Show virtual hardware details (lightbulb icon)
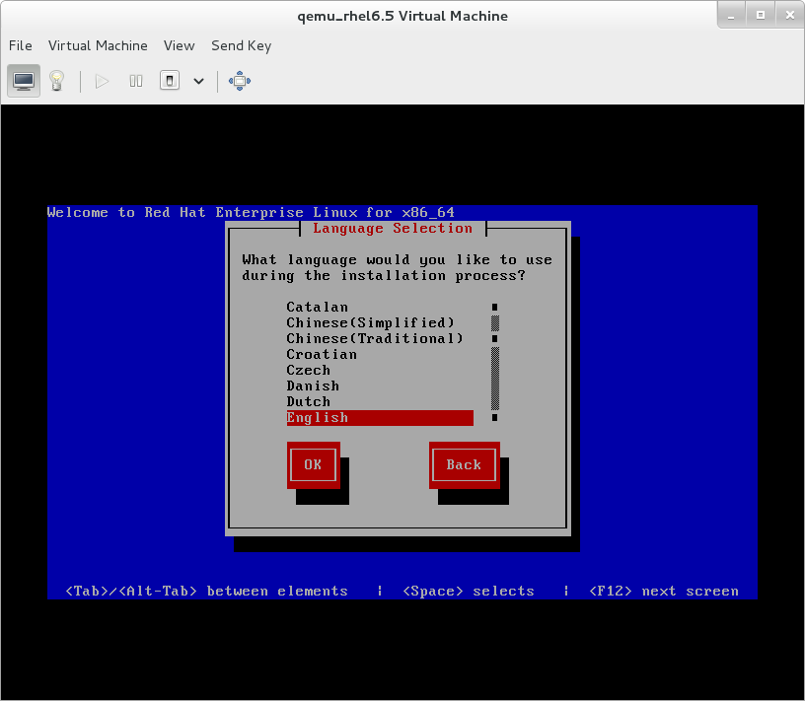This screenshot has height=701, width=805. pyautogui.click(x=57, y=81)
